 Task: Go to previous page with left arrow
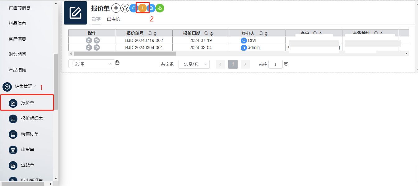pos(221,64)
